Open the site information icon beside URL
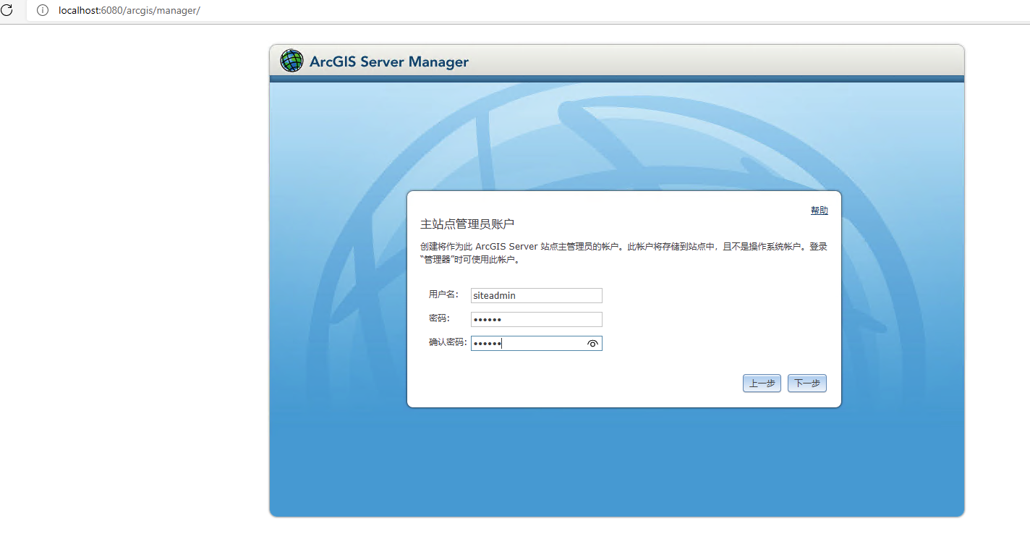The width and height of the screenshot is (1030, 534). tap(42, 10)
